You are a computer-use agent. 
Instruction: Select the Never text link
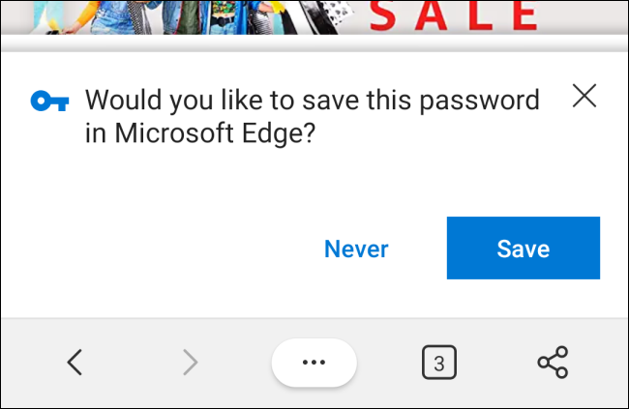tap(356, 248)
